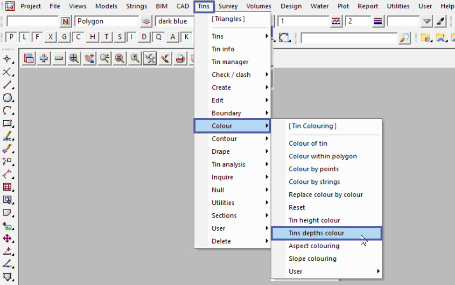Toggle the G snap button

pos(65,37)
